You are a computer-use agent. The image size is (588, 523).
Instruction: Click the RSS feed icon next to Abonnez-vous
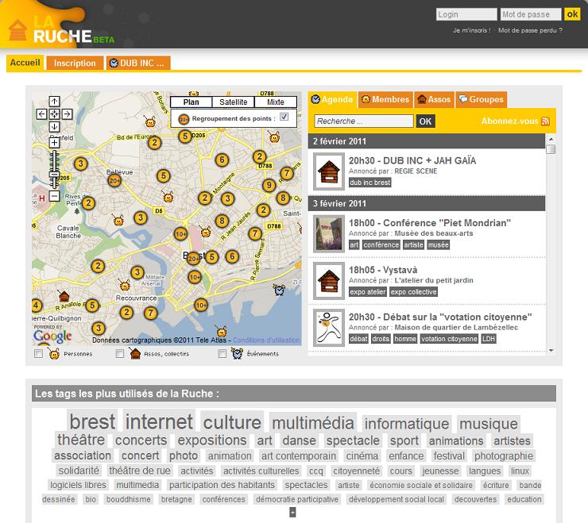coord(546,121)
